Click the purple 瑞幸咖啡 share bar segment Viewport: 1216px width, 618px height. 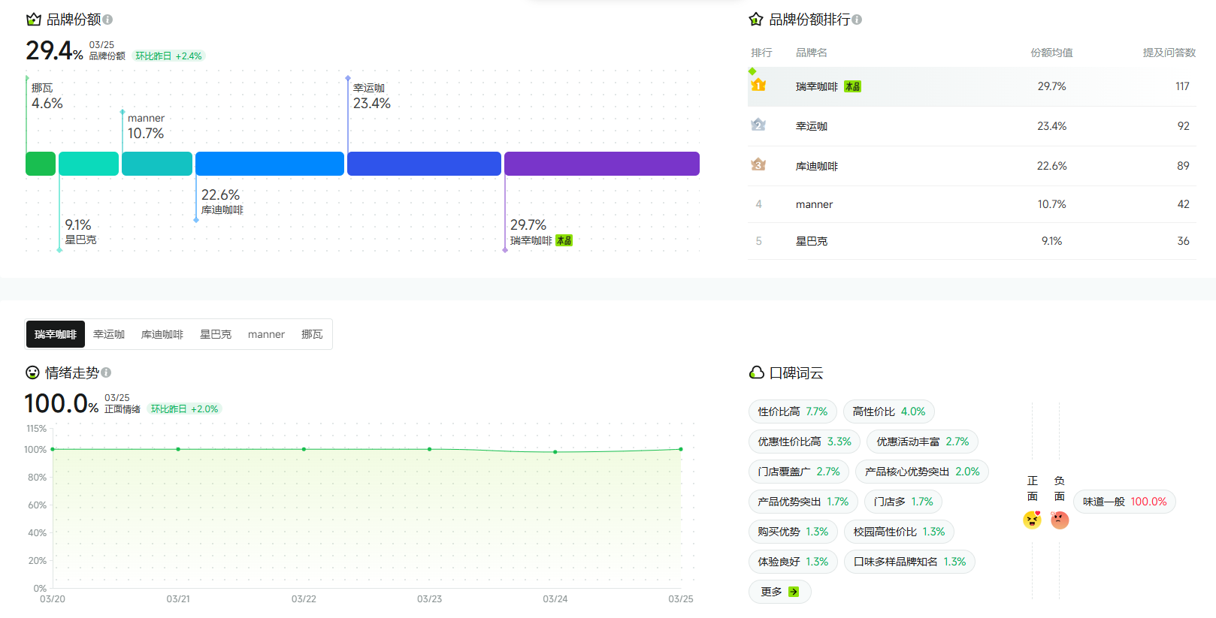coord(601,164)
